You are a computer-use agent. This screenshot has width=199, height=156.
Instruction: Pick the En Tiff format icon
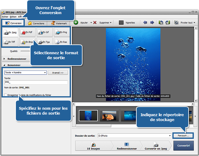pyautogui.click(x=11, y=42)
